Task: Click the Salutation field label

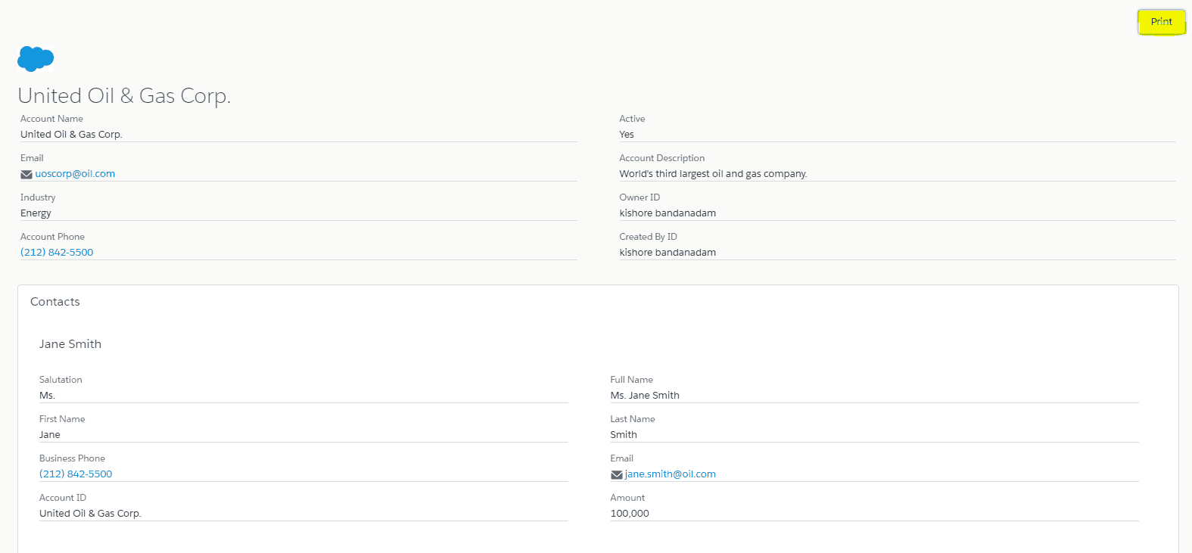Action: tap(61, 380)
